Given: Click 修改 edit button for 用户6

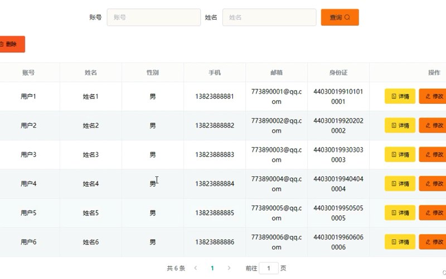Looking at the screenshot, I should (x=433, y=242).
